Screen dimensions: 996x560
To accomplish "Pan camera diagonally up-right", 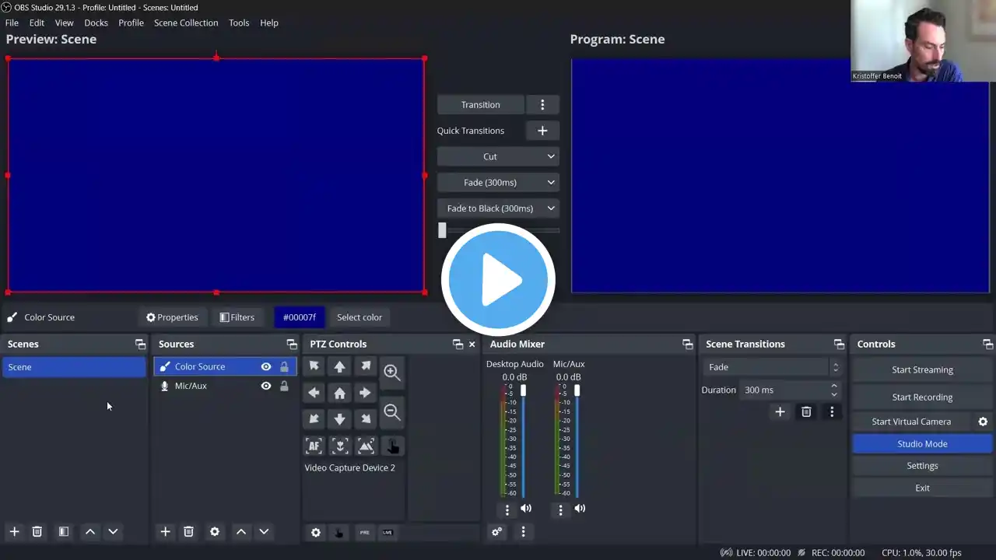I will point(366,366).
